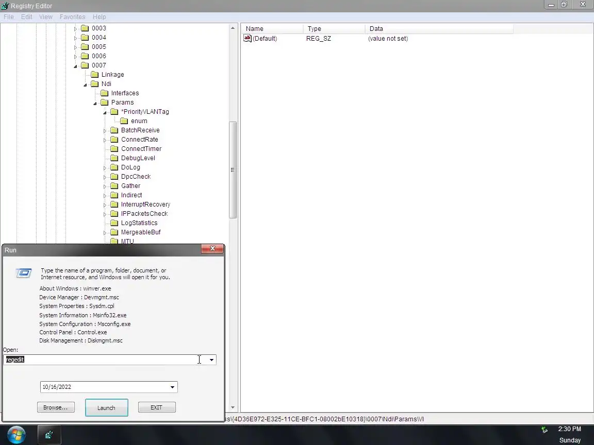Expand the 0004 key
Screen dimensions: 594x445
click(75, 38)
